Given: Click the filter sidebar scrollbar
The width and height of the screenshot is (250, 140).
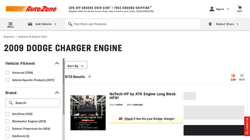Looking at the screenshot, I should 64,86.
